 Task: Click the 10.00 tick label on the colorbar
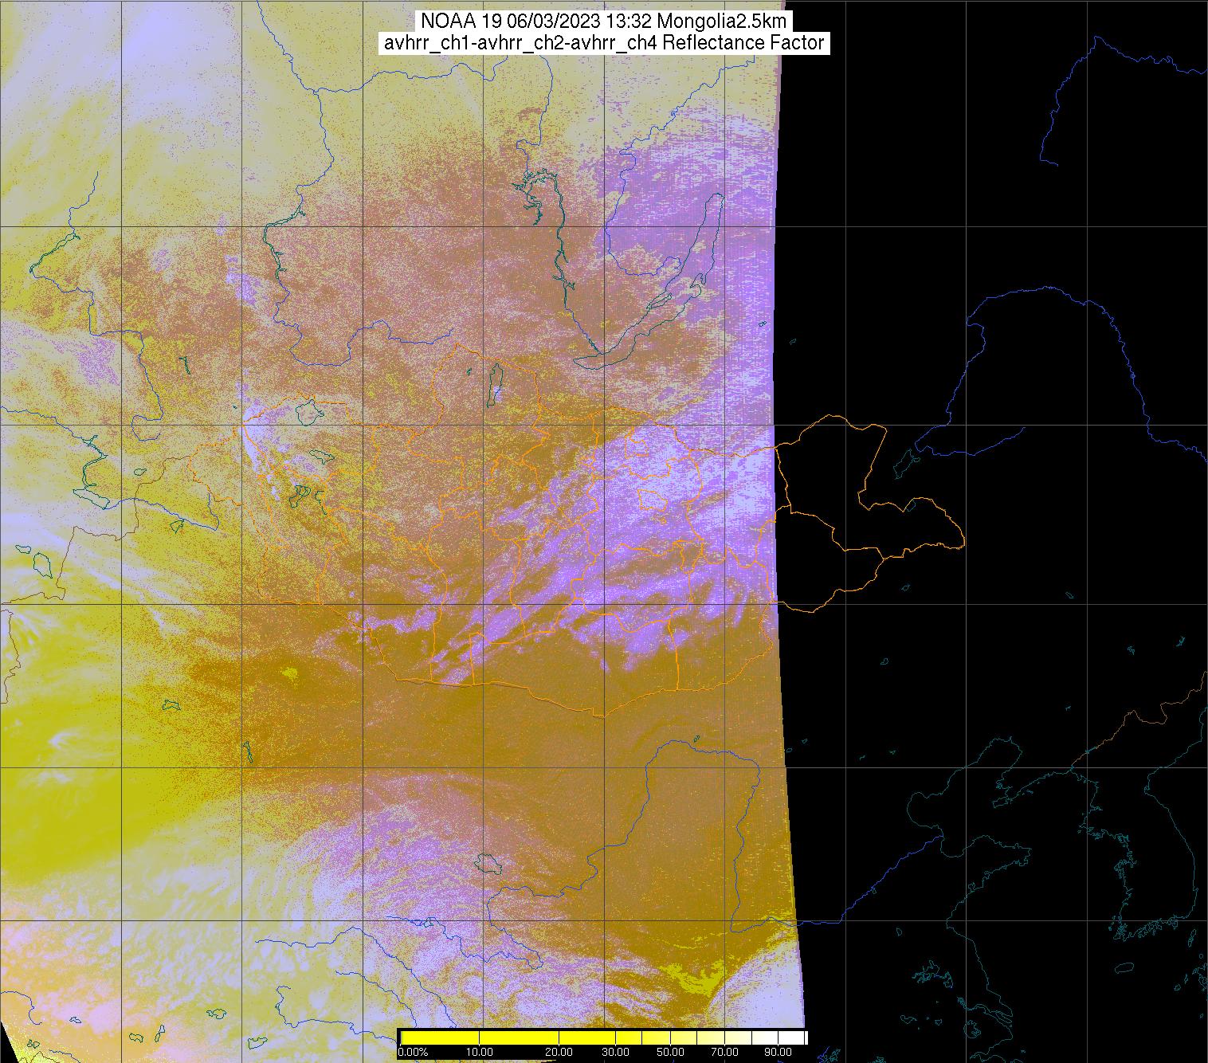coord(479,1053)
